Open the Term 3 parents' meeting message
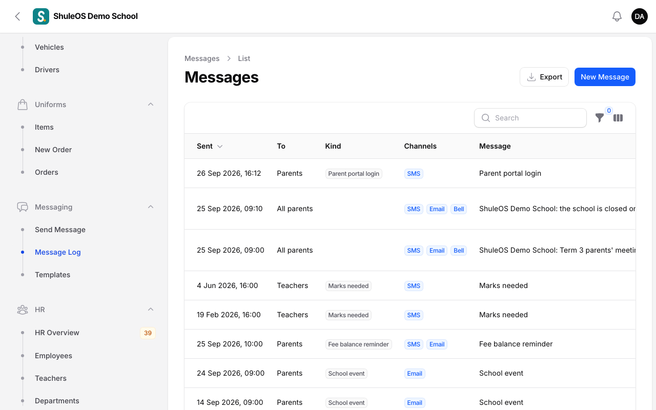The image size is (656, 410). click(x=557, y=250)
